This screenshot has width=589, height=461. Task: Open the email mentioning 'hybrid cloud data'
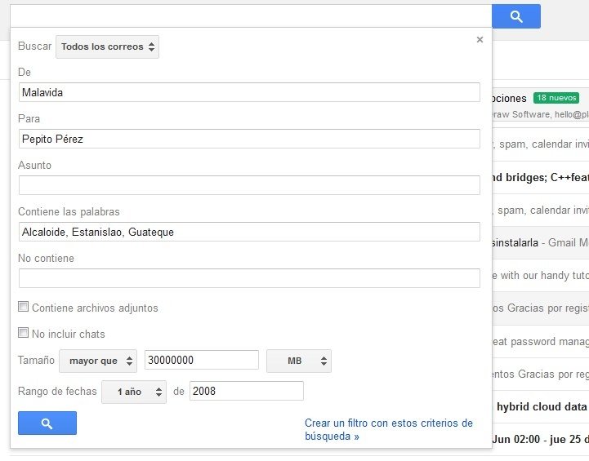click(x=541, y=407)
